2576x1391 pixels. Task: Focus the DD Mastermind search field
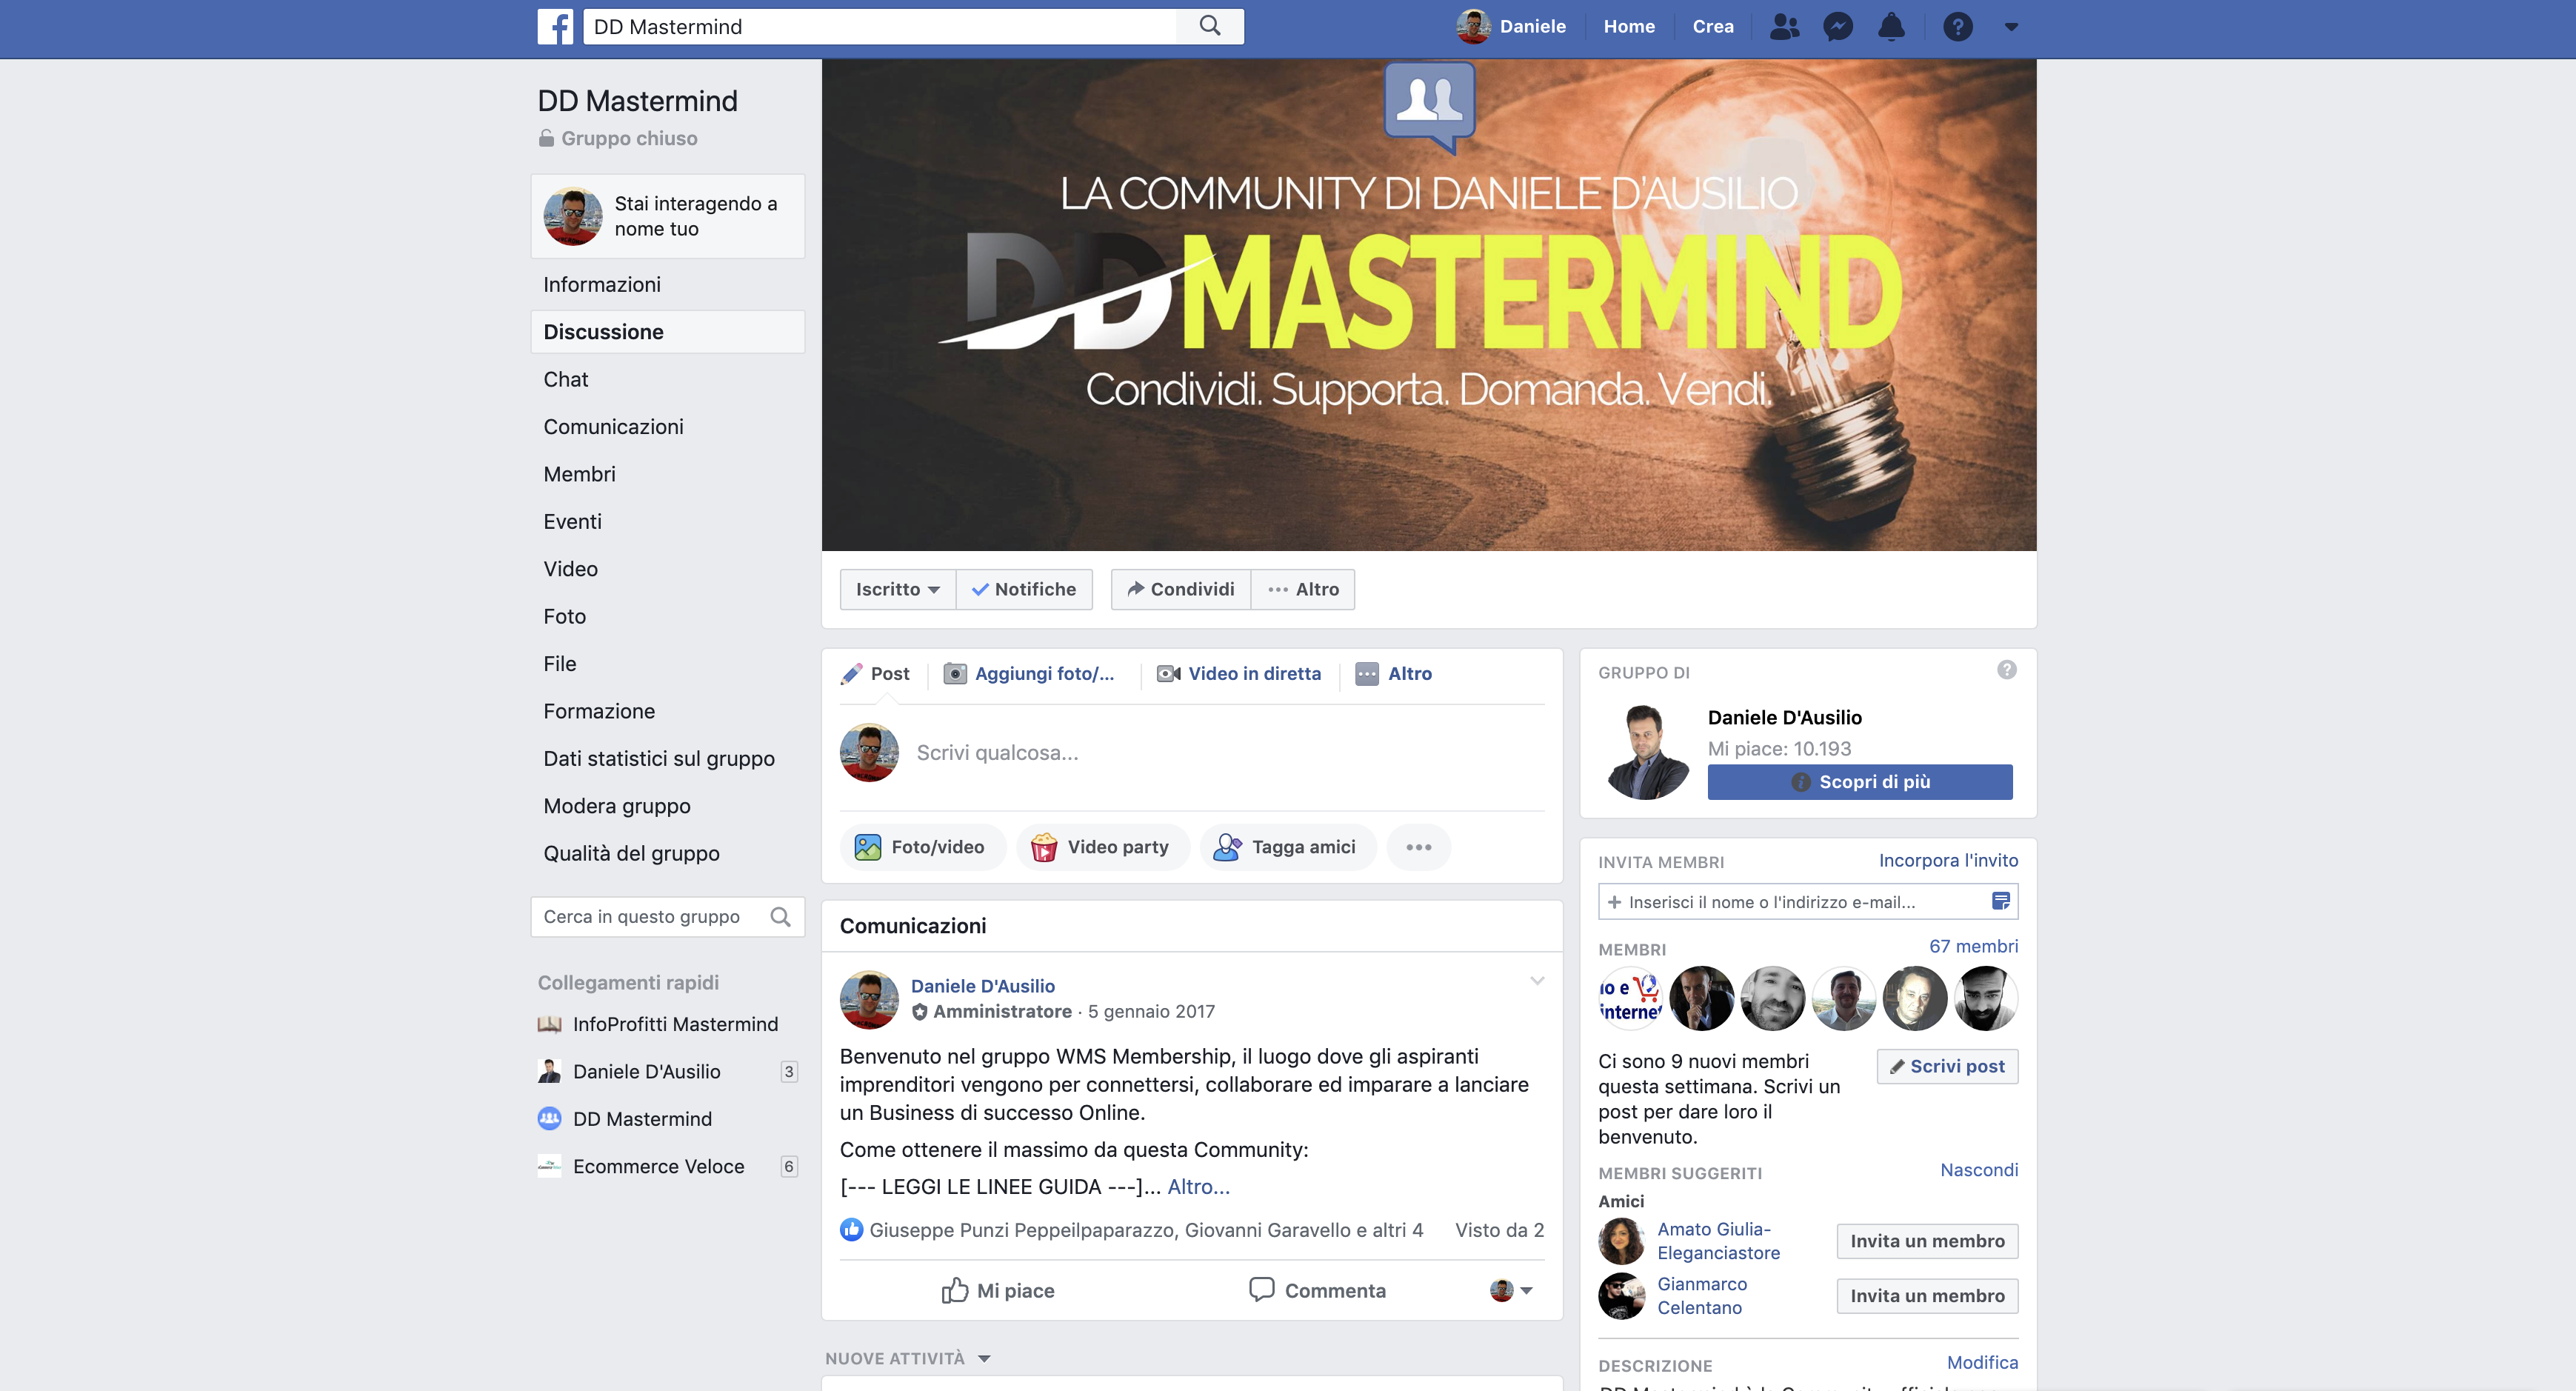[880, 27]
